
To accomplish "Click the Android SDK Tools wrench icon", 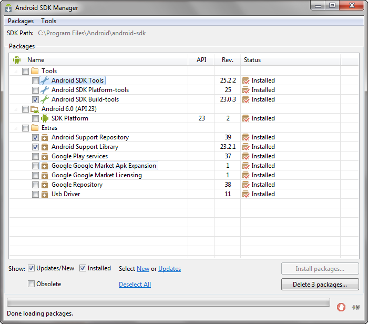I will 45,80.
